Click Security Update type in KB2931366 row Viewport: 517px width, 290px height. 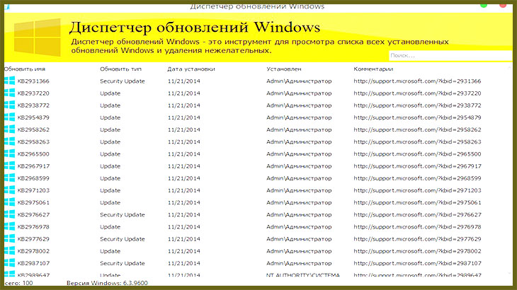[x=123, y=81]
